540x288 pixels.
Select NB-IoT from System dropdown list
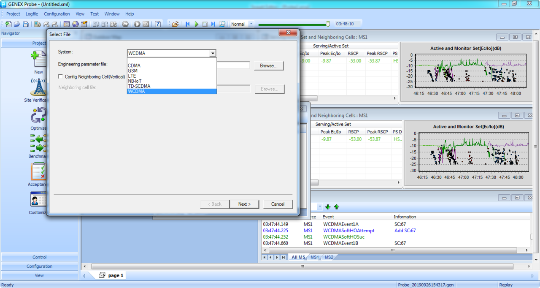(x=172, y=81)
